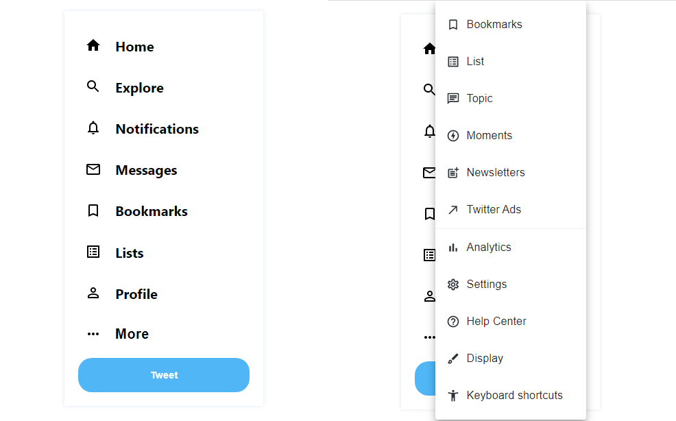Open Bookmarks from the More menu
This screenshot has width=676, height=421.
494,24
